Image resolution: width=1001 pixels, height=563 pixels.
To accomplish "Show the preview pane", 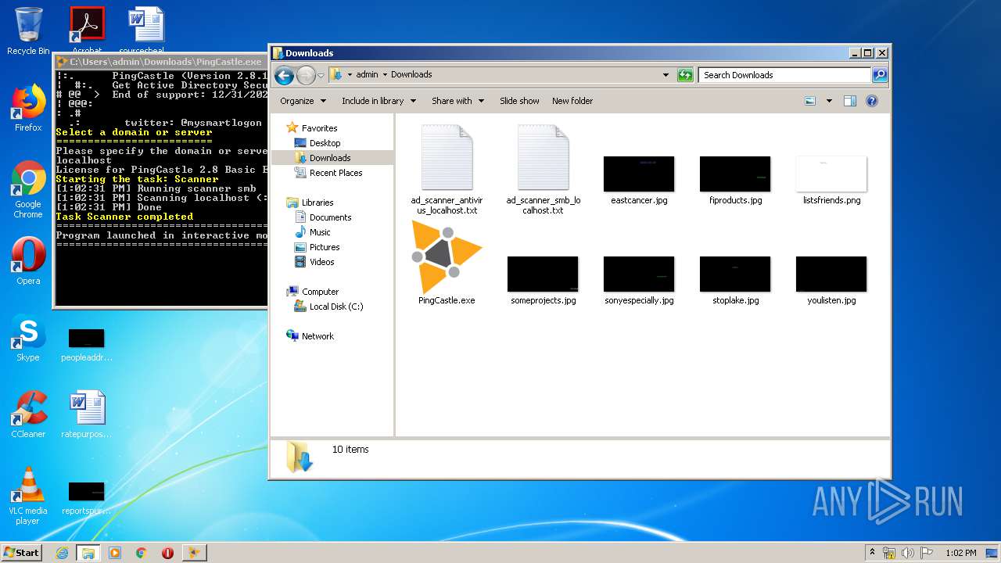I will tap(850, 101).
